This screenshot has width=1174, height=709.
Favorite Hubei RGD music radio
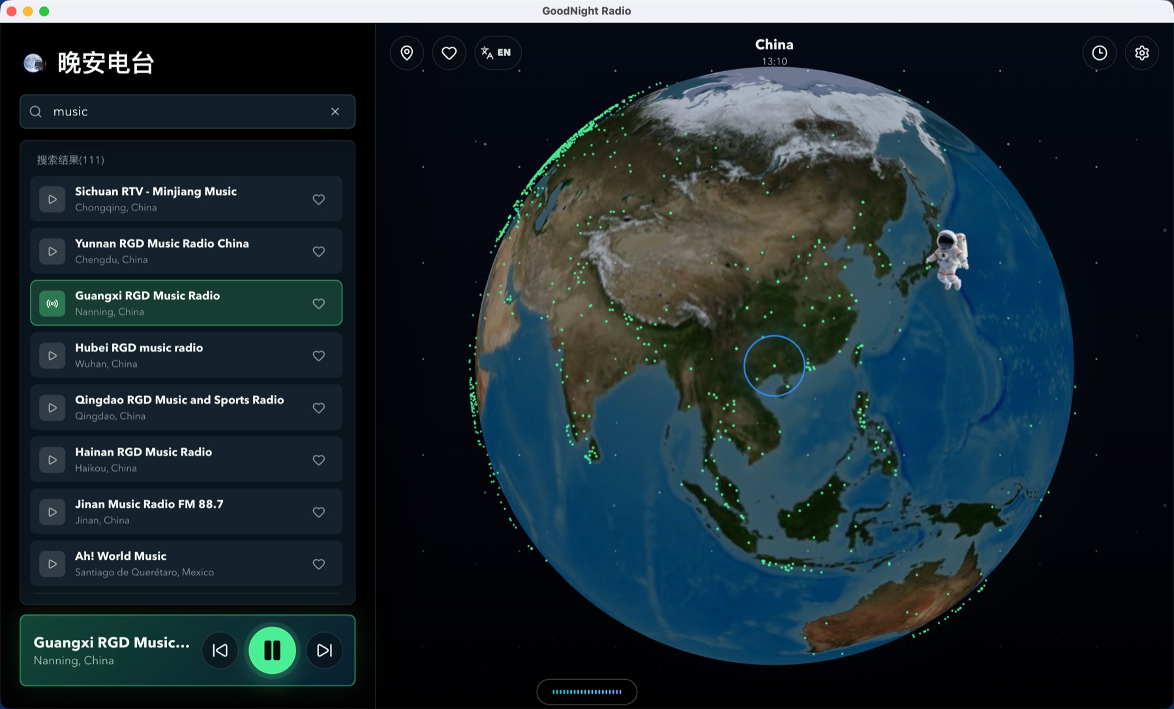(x=319, y=356)
